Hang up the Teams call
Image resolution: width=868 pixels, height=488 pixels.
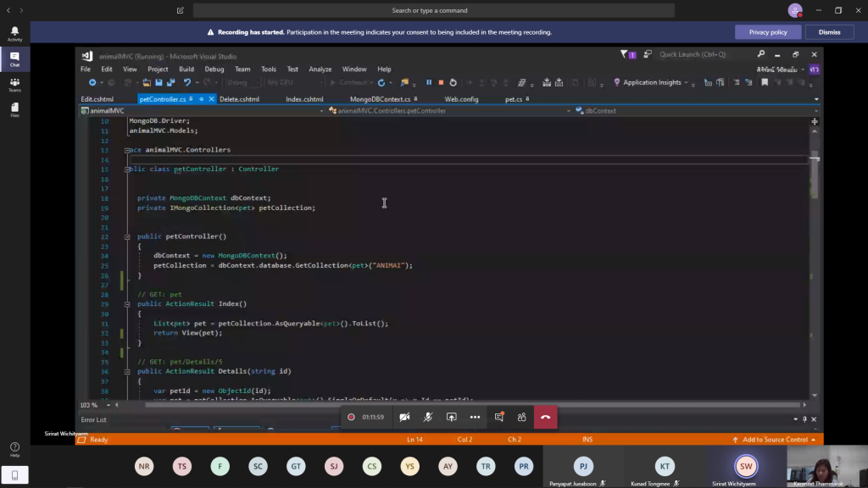point(545,417)
